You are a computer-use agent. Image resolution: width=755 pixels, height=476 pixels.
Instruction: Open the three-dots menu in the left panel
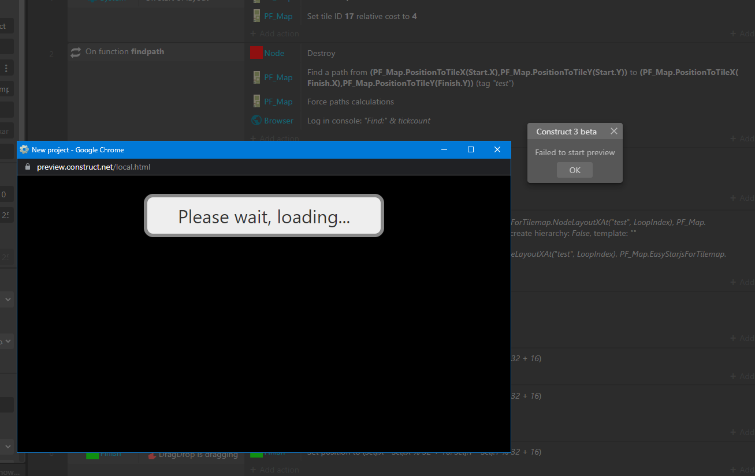(6, 69)
